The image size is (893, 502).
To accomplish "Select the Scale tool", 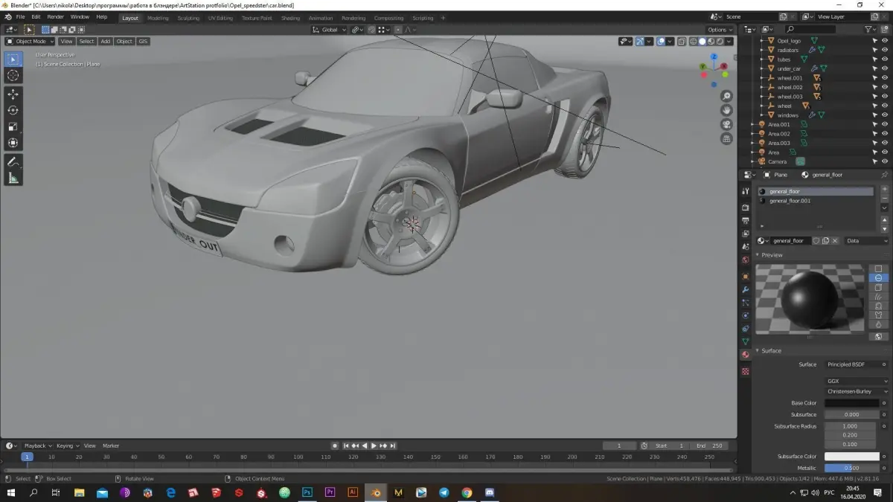I will [13, 126].
